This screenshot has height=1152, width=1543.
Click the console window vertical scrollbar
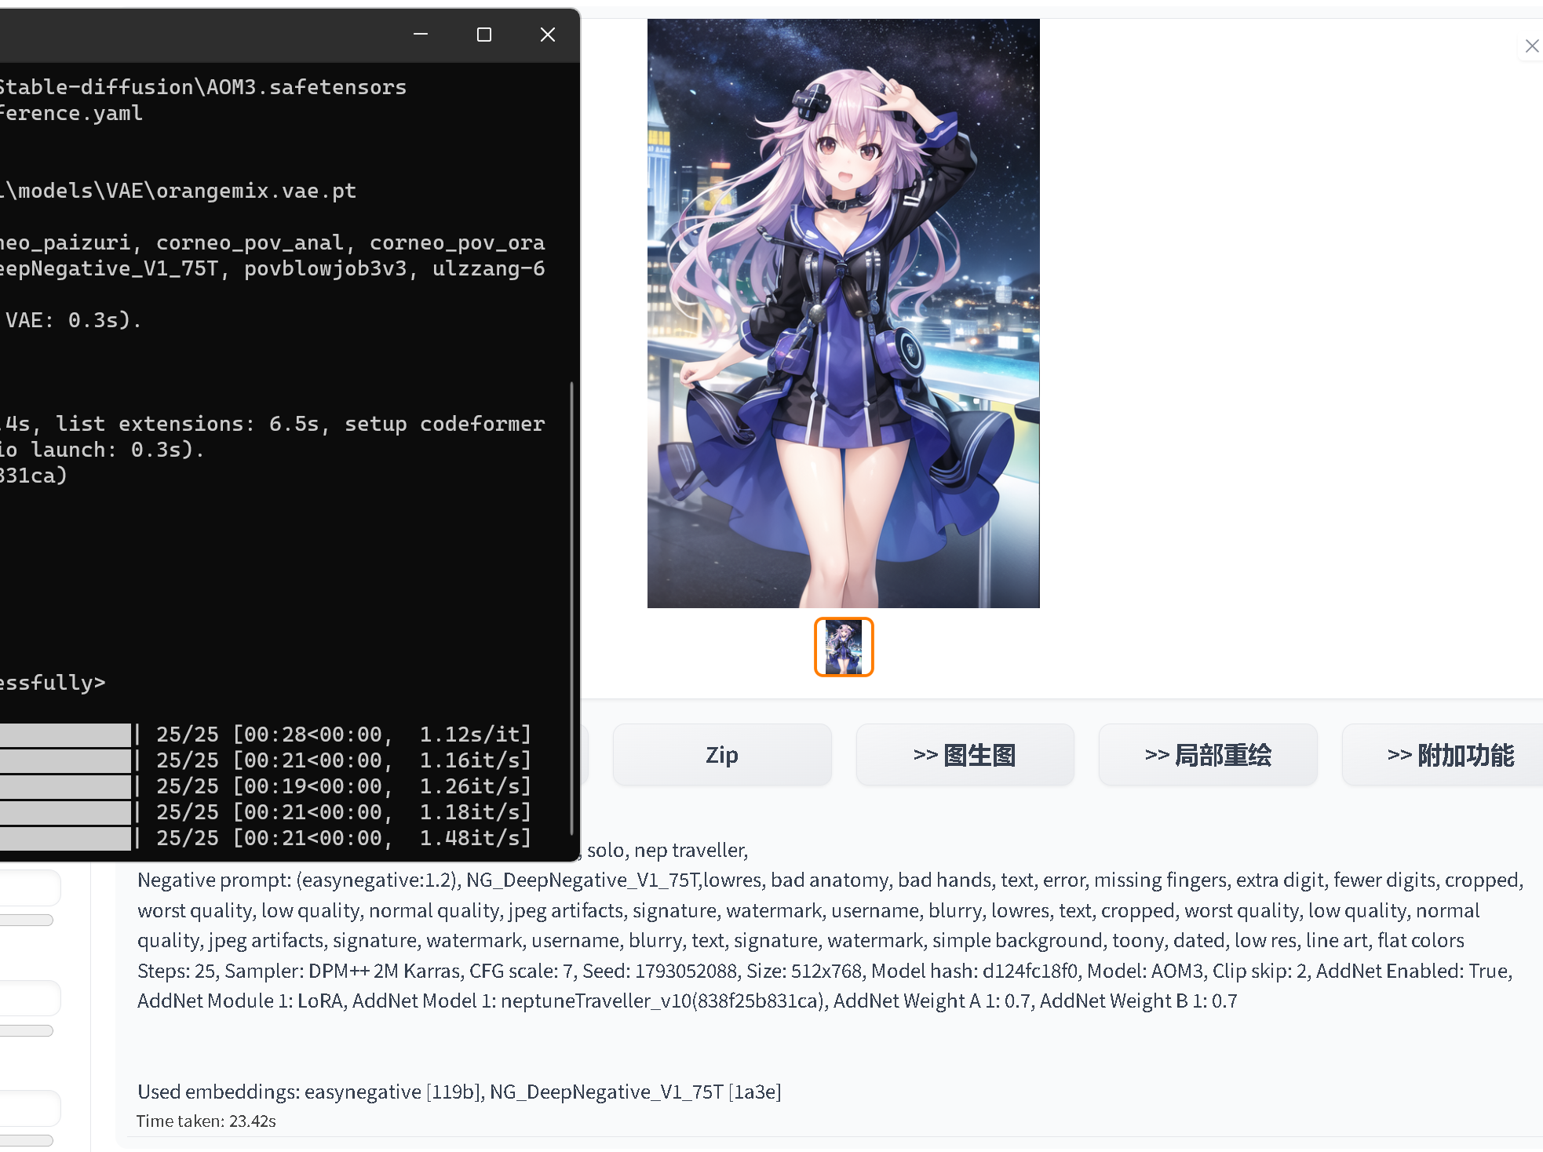571,608
